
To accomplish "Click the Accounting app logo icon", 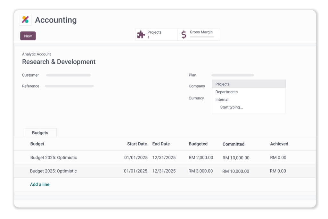I will pyautogui.click(x=25, y=20).
